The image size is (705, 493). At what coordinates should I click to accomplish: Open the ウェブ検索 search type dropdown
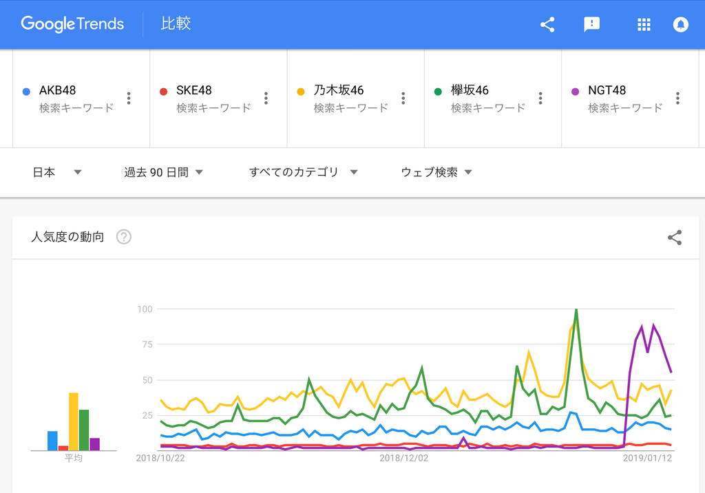(x=436, y=172)
